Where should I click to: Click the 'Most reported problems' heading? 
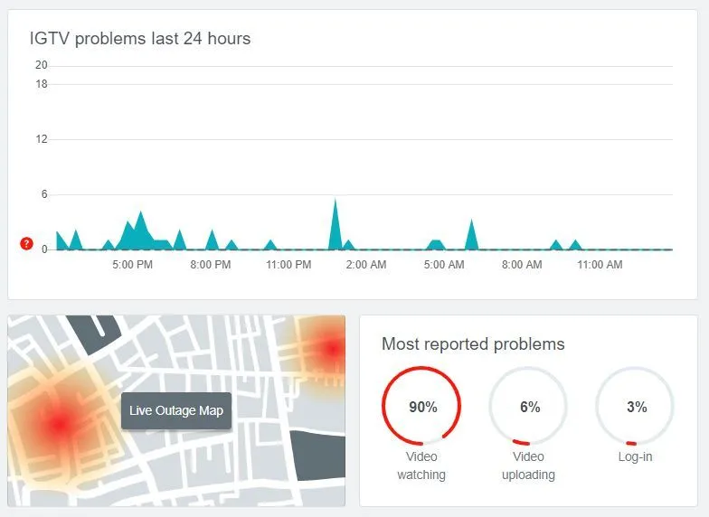coord(473,343)
